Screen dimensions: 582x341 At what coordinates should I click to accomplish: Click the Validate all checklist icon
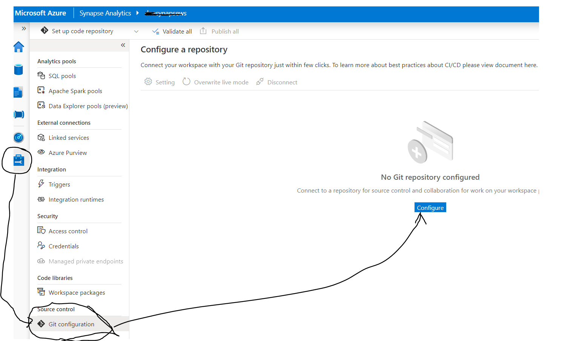155,31
